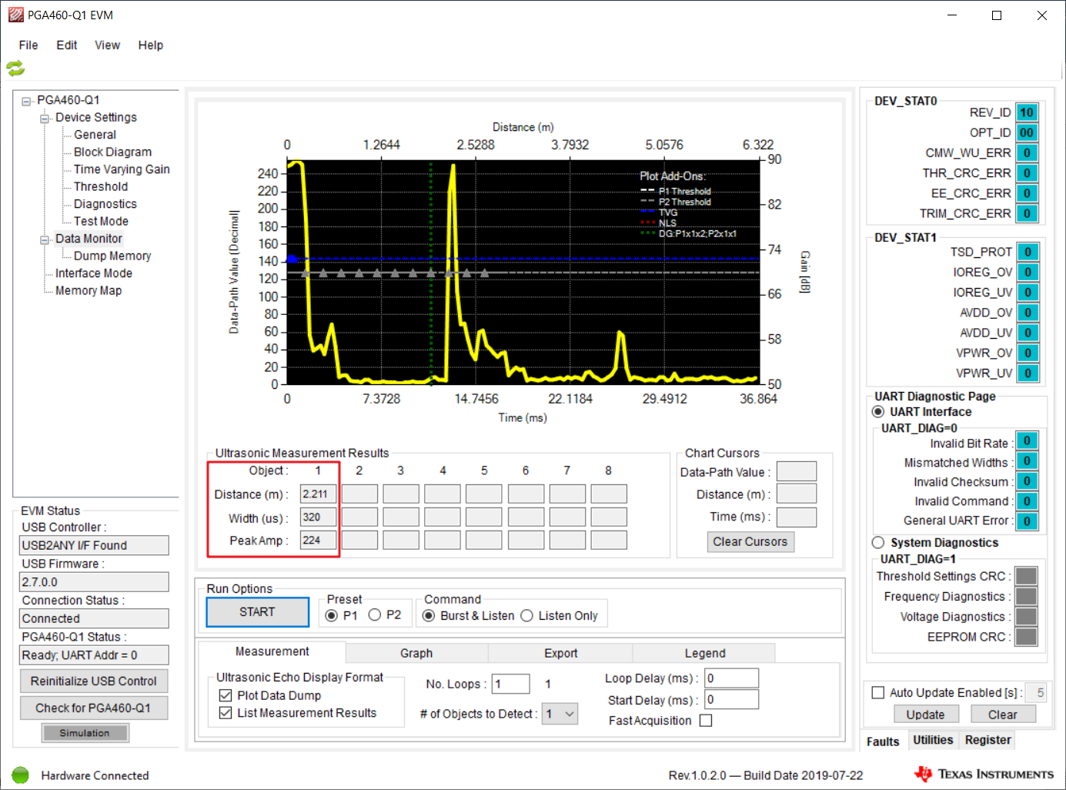
Task: Choose Listen Only command mode
Action: pyautogui.click(x=526, y=615)
